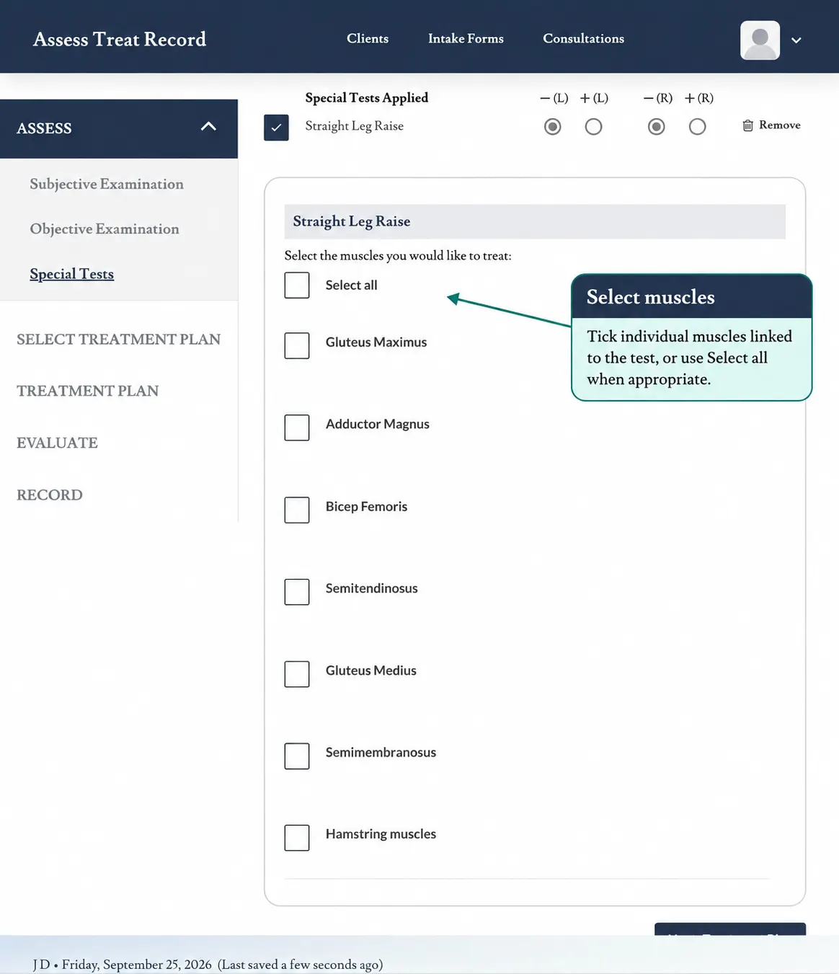Viewport: 839px width, 974px height.
Task: Open the user profile avatar
Action: pos(760,40)
